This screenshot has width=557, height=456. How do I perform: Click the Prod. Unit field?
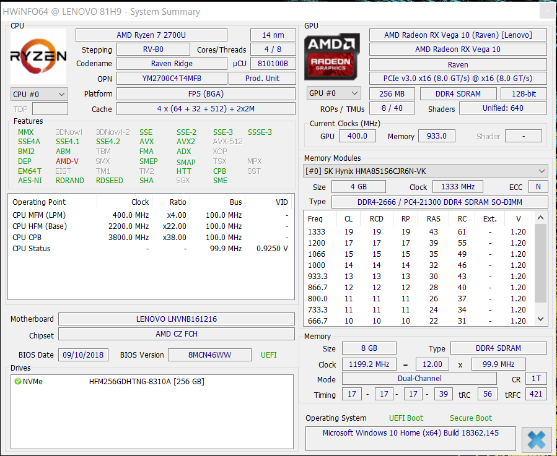pos(263,79)
